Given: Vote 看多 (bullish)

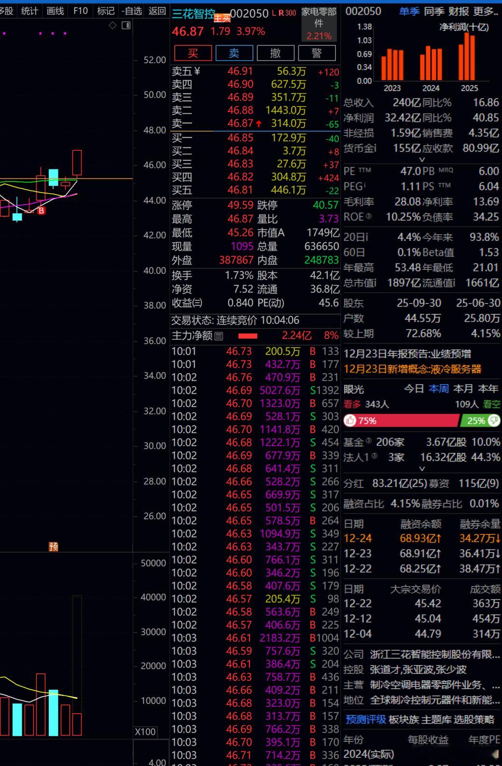Looking at the screenshot, I should point(352,404).
